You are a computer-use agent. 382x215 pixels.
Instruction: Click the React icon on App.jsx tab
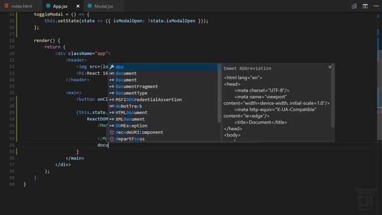[48, 6]
